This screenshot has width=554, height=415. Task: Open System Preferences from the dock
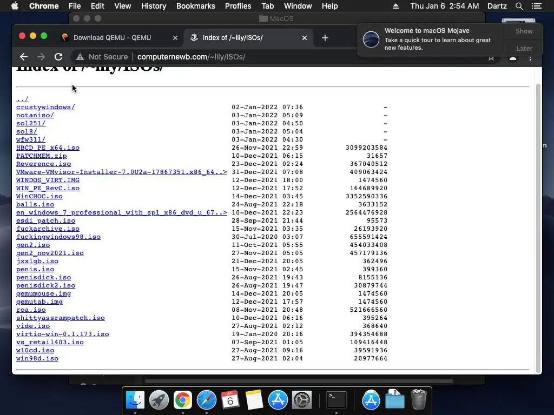(x=301, y=400)
